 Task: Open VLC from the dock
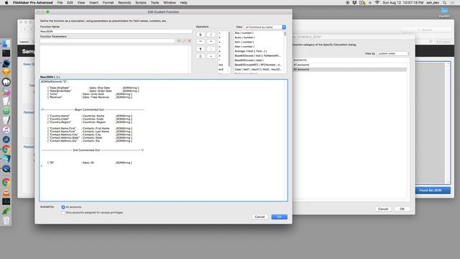pos(6,192)
